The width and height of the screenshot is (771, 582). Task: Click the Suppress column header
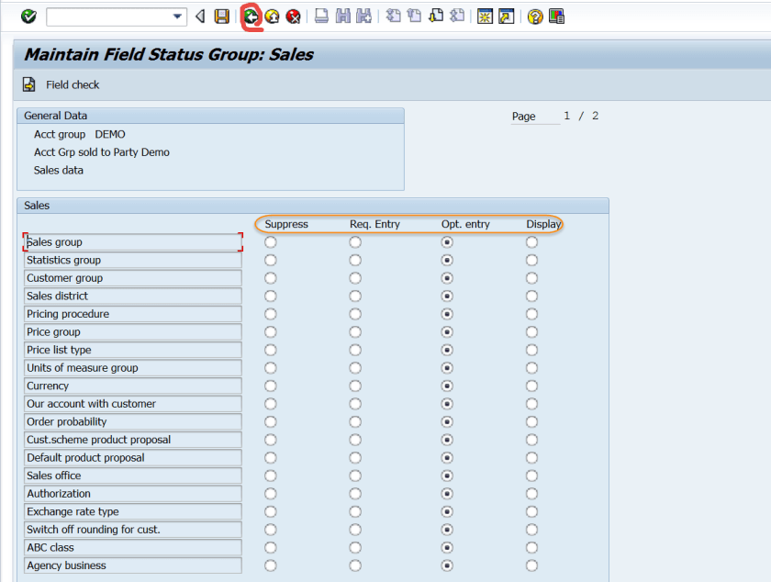(286, 224)
